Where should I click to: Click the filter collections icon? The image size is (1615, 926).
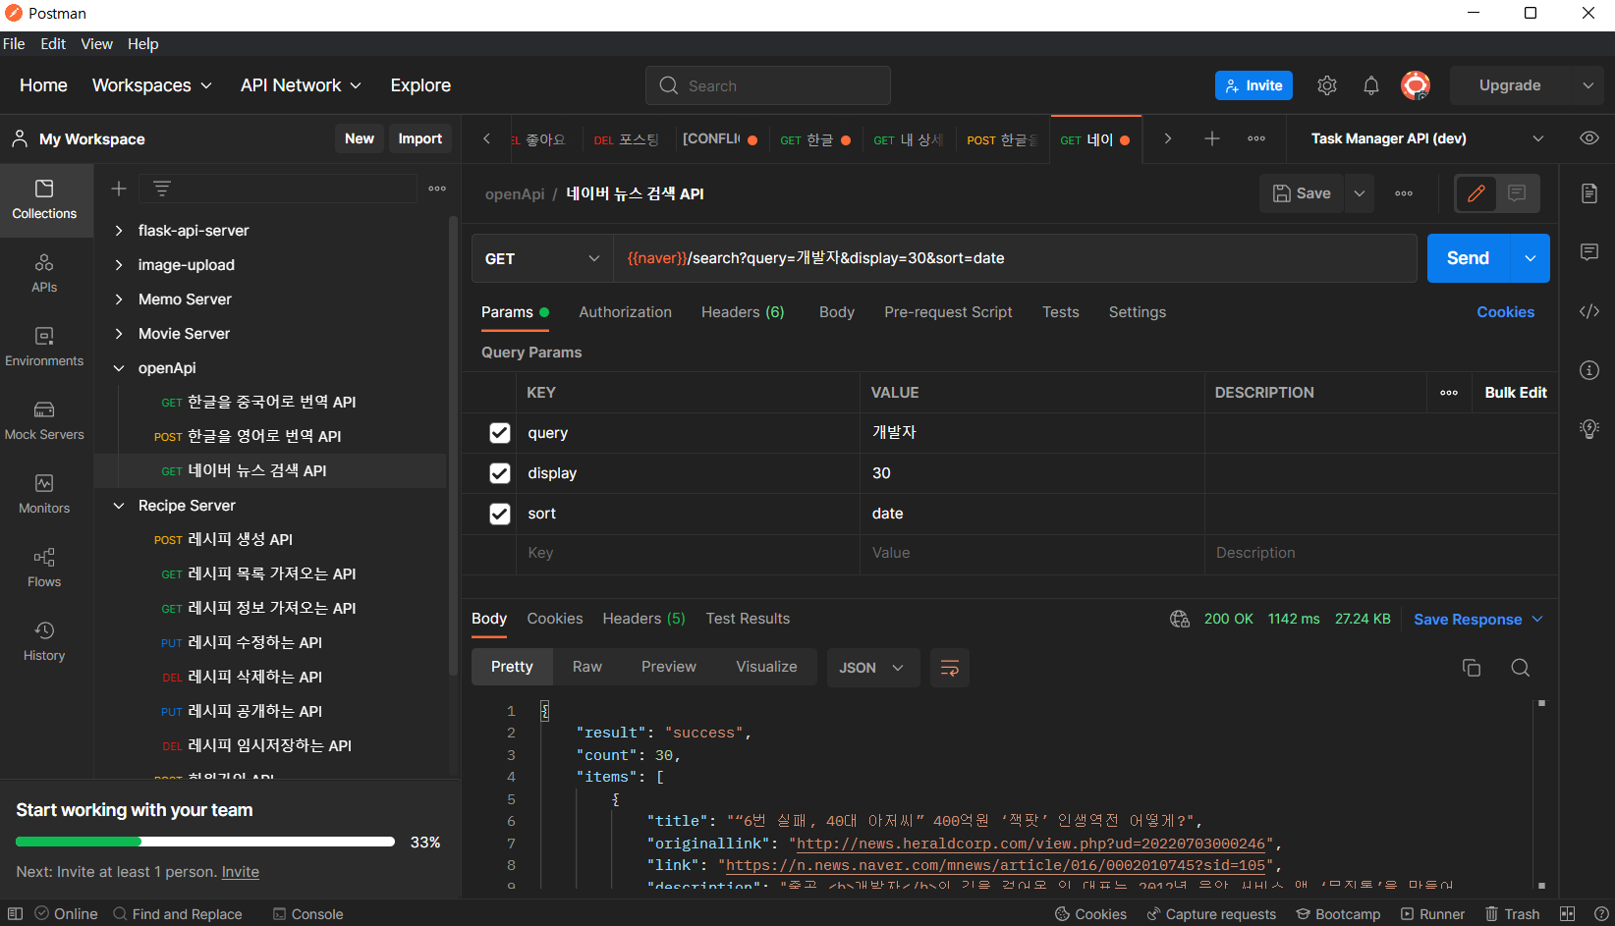(162, 189)
